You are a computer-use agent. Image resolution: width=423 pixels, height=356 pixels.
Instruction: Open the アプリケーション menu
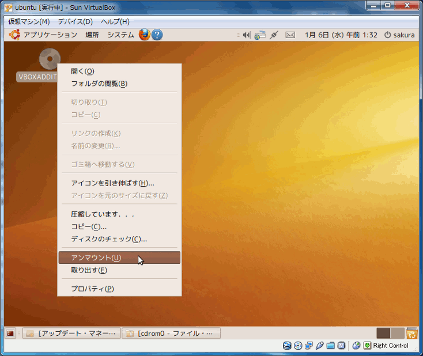click(x=50, y=35)
